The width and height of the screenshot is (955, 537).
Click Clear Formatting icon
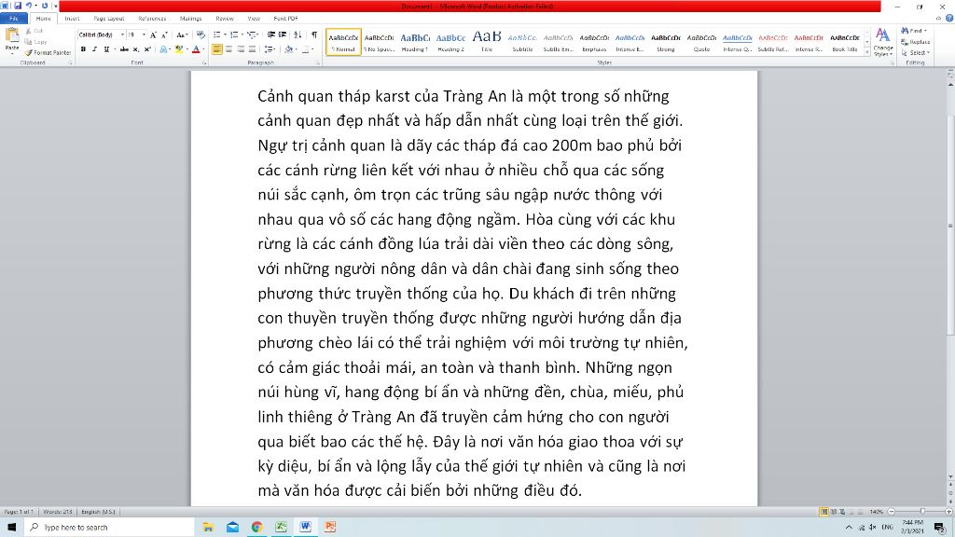pyautogui.click(x=201, y=35)
